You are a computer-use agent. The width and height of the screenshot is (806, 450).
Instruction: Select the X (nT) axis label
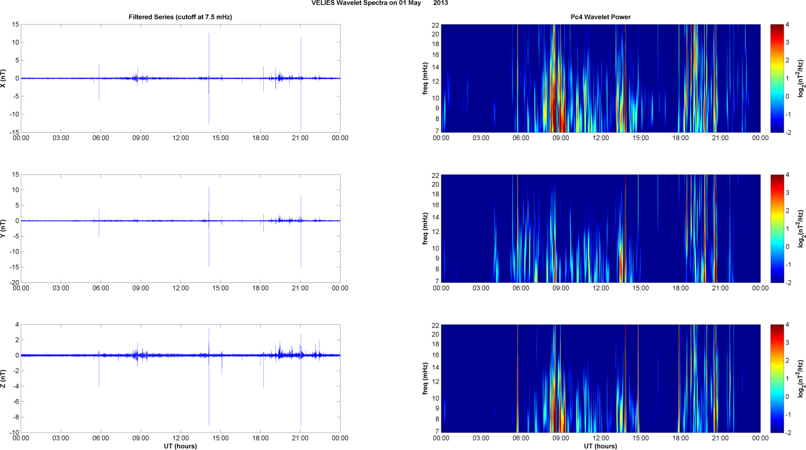click(3, 78)
